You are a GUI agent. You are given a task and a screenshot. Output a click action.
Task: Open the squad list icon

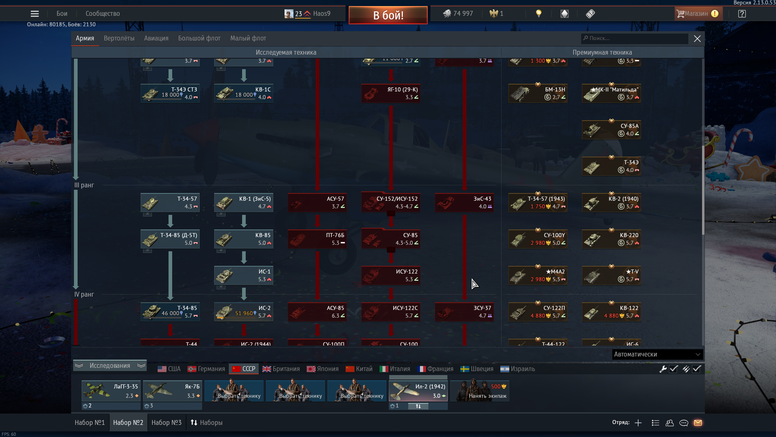tap(656, 423)
